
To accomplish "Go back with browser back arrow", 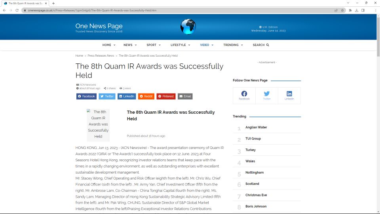I will 4,10.
